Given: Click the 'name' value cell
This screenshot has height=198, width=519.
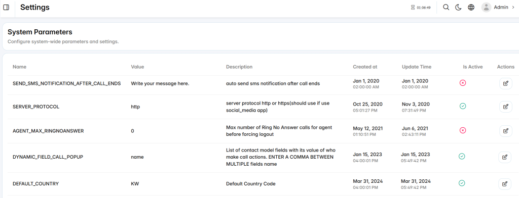Looking at the screenshot, I should pos(137,157).
